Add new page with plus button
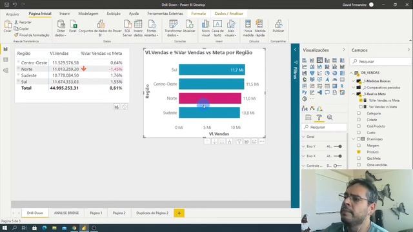Image resolution: width=413 pixels, height=232 pixels. click(179, 213)
